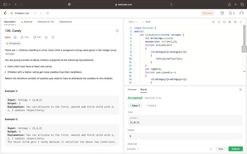Click the Accepted status text
Screen dimensions: 247x154
coord(135,98)
